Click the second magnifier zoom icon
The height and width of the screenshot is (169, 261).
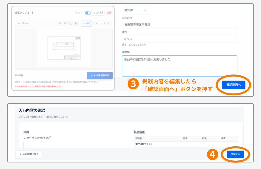pyautogui.click(x=65, y=23)
